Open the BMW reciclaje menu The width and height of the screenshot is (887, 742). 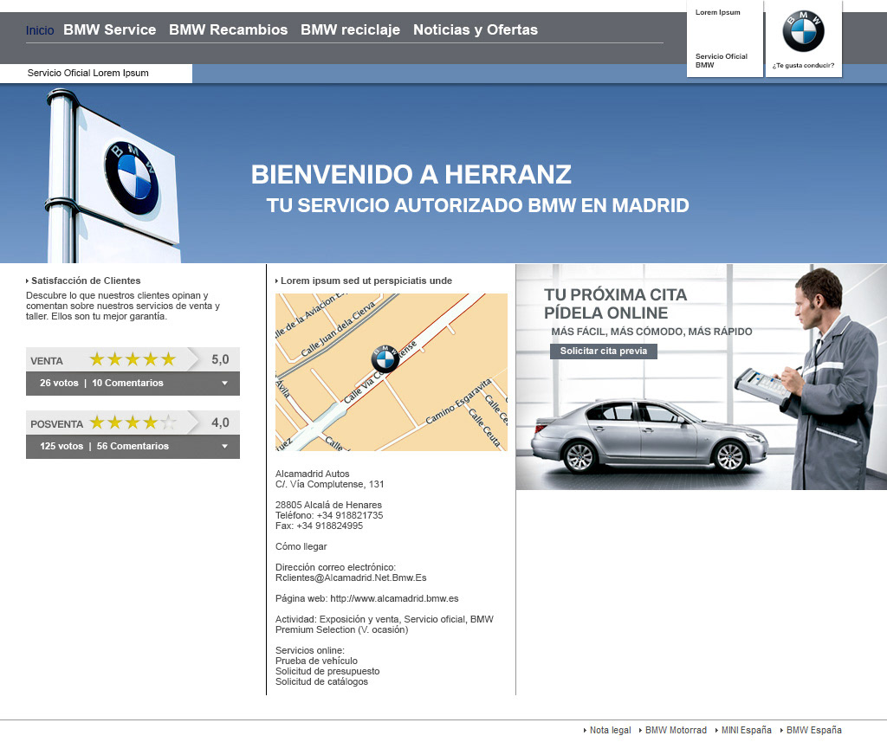pos(350,29)
